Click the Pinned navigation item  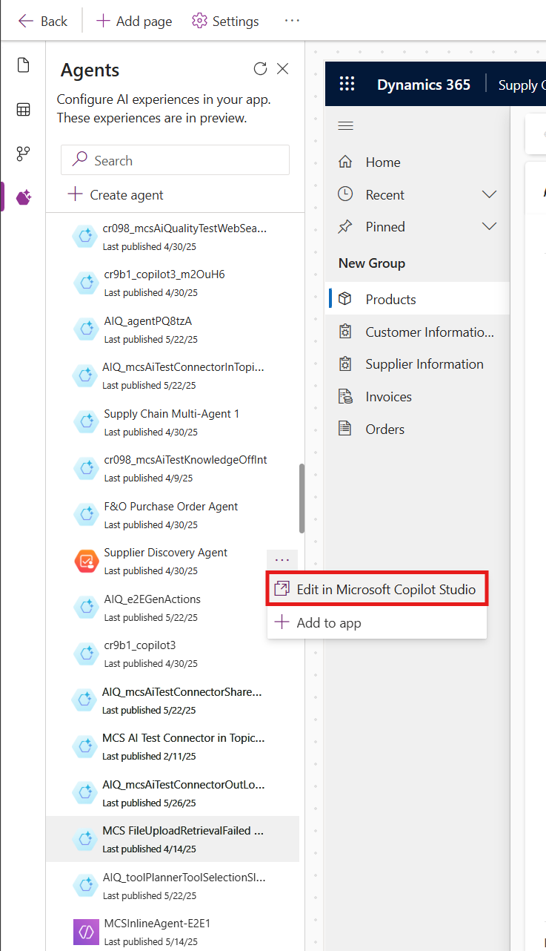(417, 226)
